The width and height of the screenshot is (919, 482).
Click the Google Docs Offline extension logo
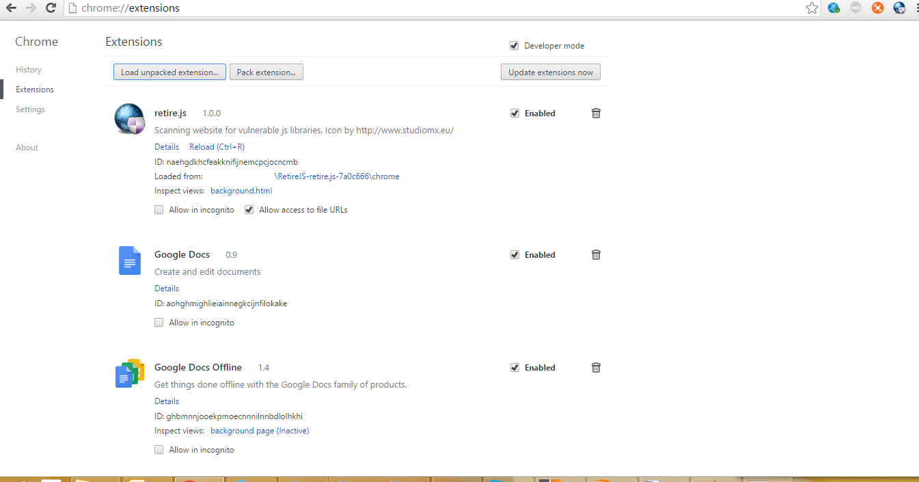(x=129, y=373)
